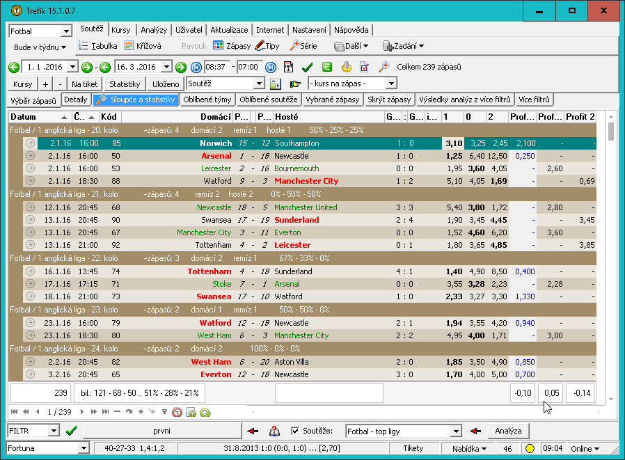This screenshot has height=460, width=625.
Task: Click the document with red checkmark icon
Action: [364, 67]
